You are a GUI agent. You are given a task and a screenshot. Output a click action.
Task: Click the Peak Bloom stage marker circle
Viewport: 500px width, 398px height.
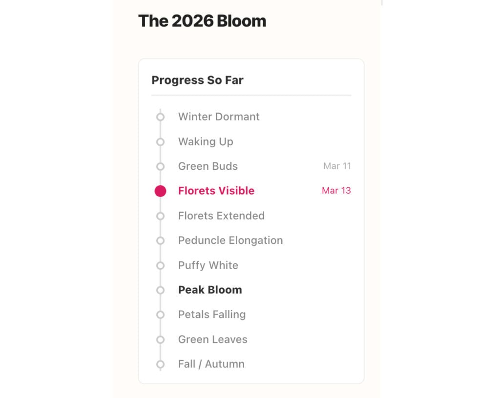click(x=160, y=290)
